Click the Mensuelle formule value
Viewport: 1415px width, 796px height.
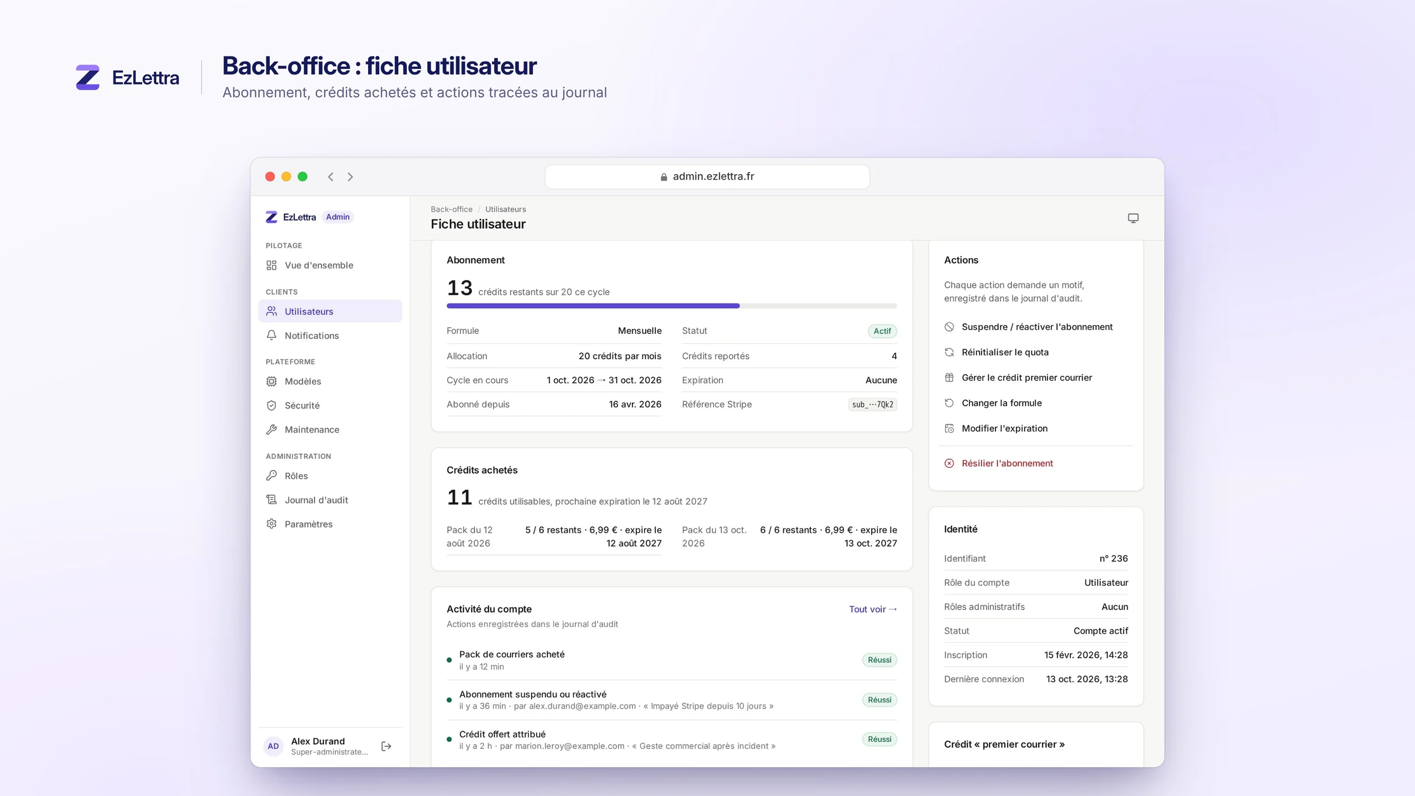point(640,331)
